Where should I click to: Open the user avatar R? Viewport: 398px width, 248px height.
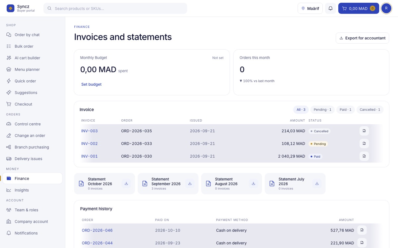pyautogui.click(x=386, y=8)
